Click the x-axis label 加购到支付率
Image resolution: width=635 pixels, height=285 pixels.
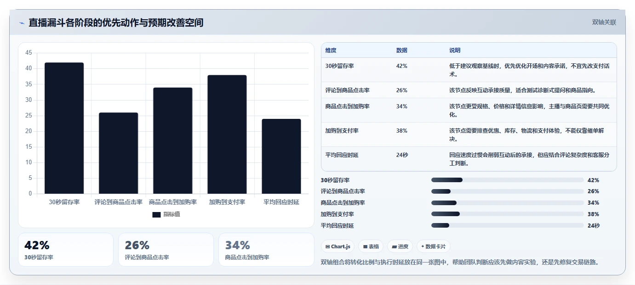click(x=227, y=202)
